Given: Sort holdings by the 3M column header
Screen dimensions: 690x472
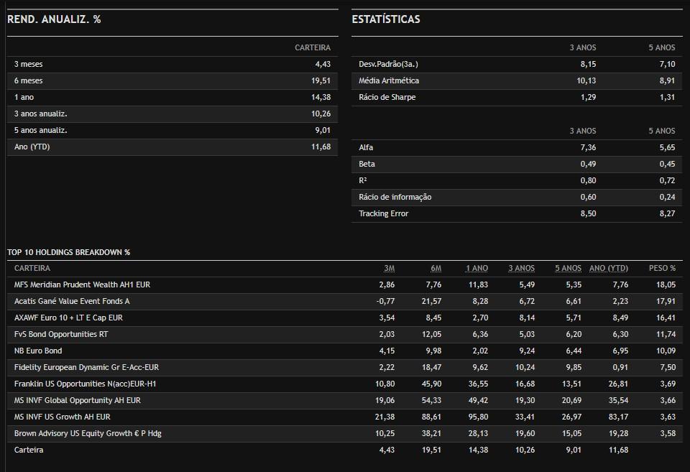Looking at the screenshot, I should 389,269.
